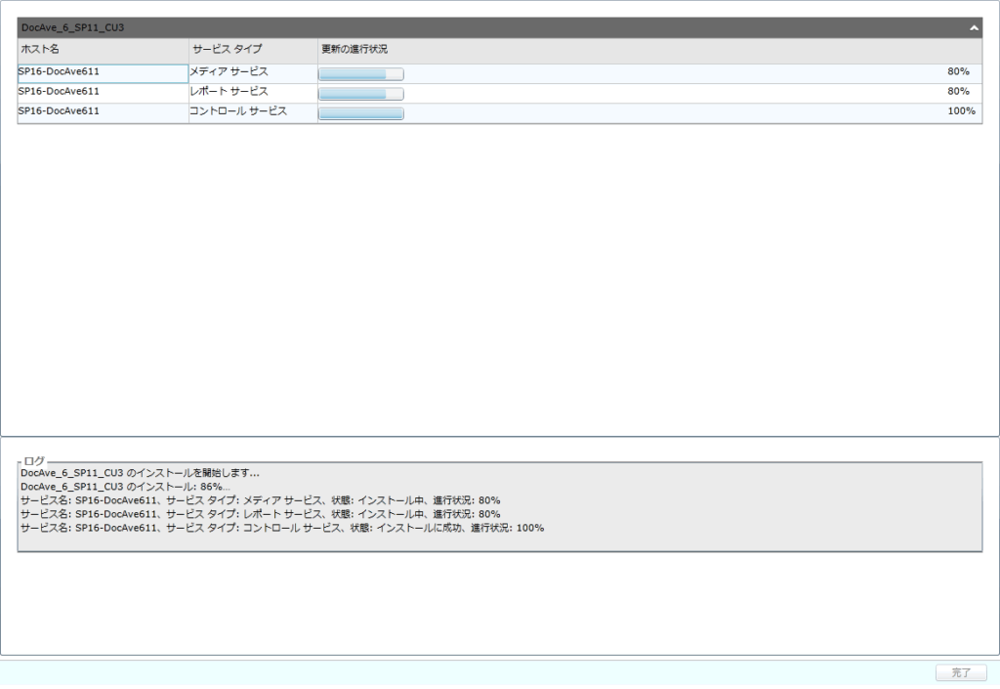The image size is (1000, 689).
Task: Click the レポート サービス service type cell
Action: pos(253,93)
